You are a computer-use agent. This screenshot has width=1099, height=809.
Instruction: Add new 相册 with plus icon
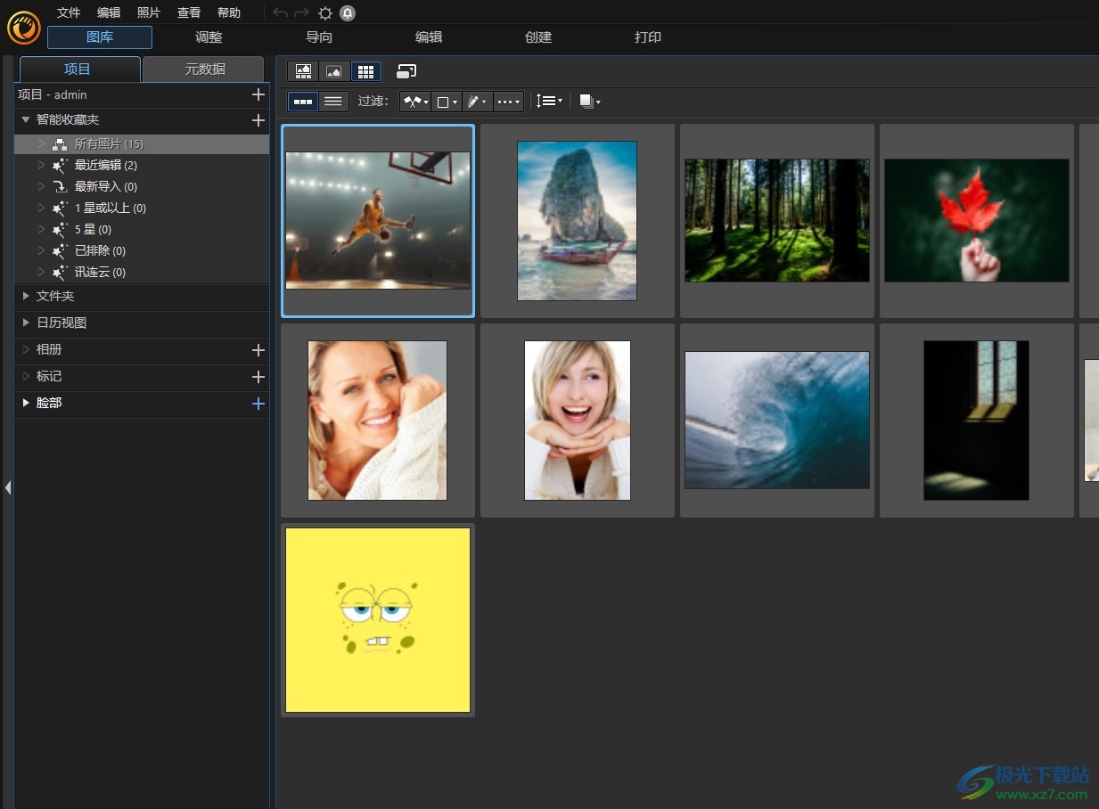[x=258, y=350]
